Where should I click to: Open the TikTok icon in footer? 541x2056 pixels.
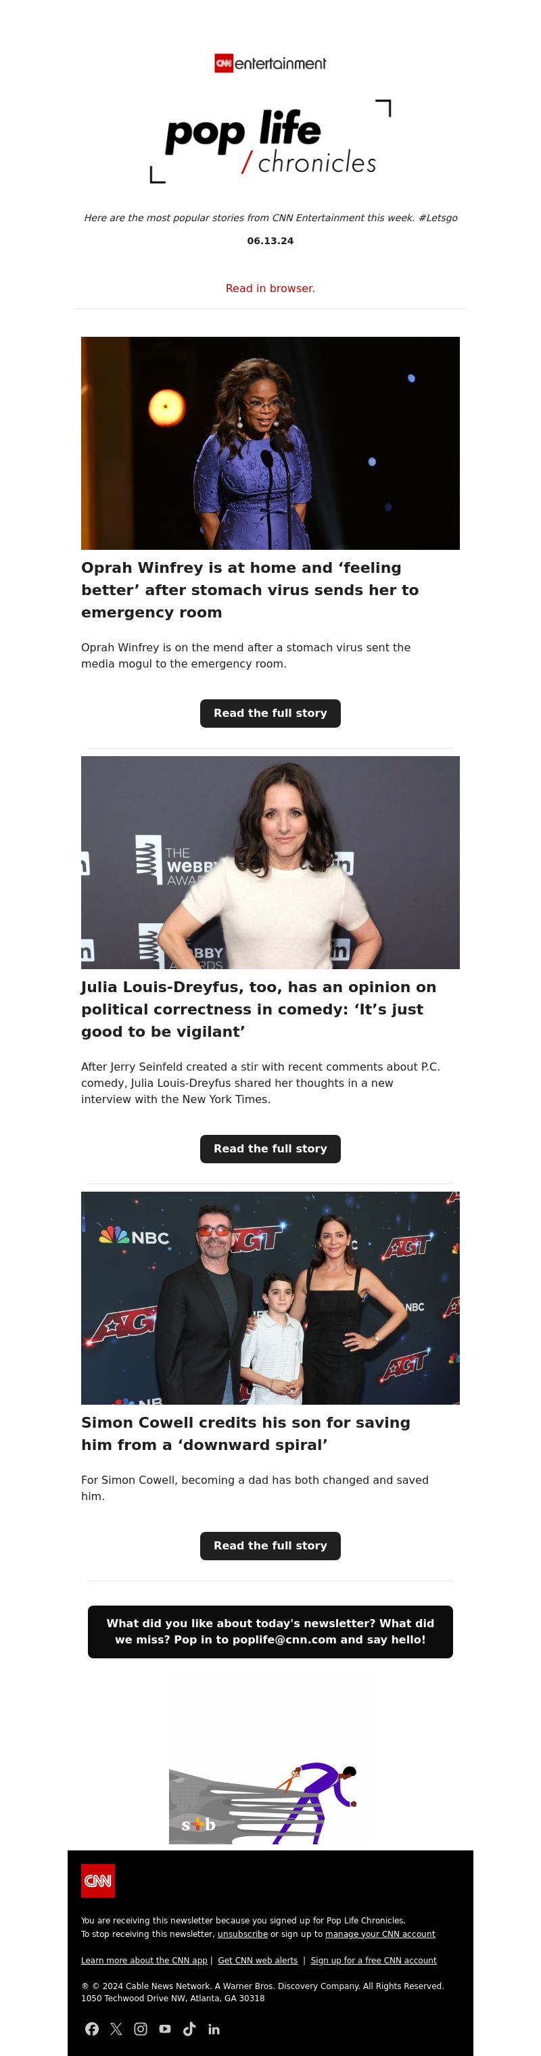(x=189, y=2028)
